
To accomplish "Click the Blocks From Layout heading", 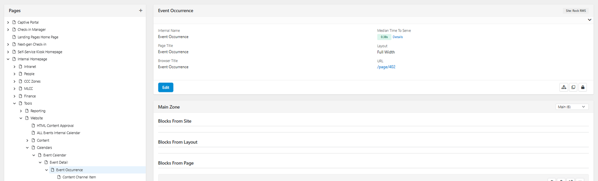I will tap(178, 142).
